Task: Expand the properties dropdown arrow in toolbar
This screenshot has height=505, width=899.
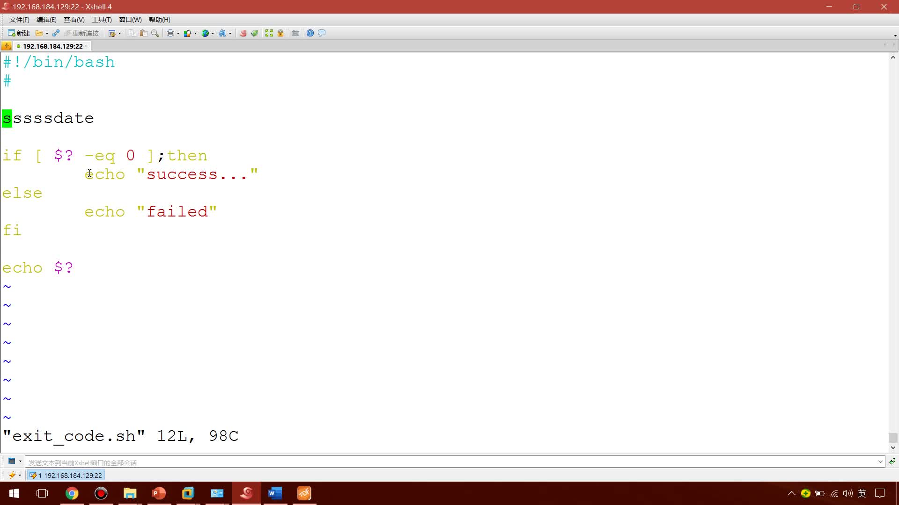Action: click(120, 33)
